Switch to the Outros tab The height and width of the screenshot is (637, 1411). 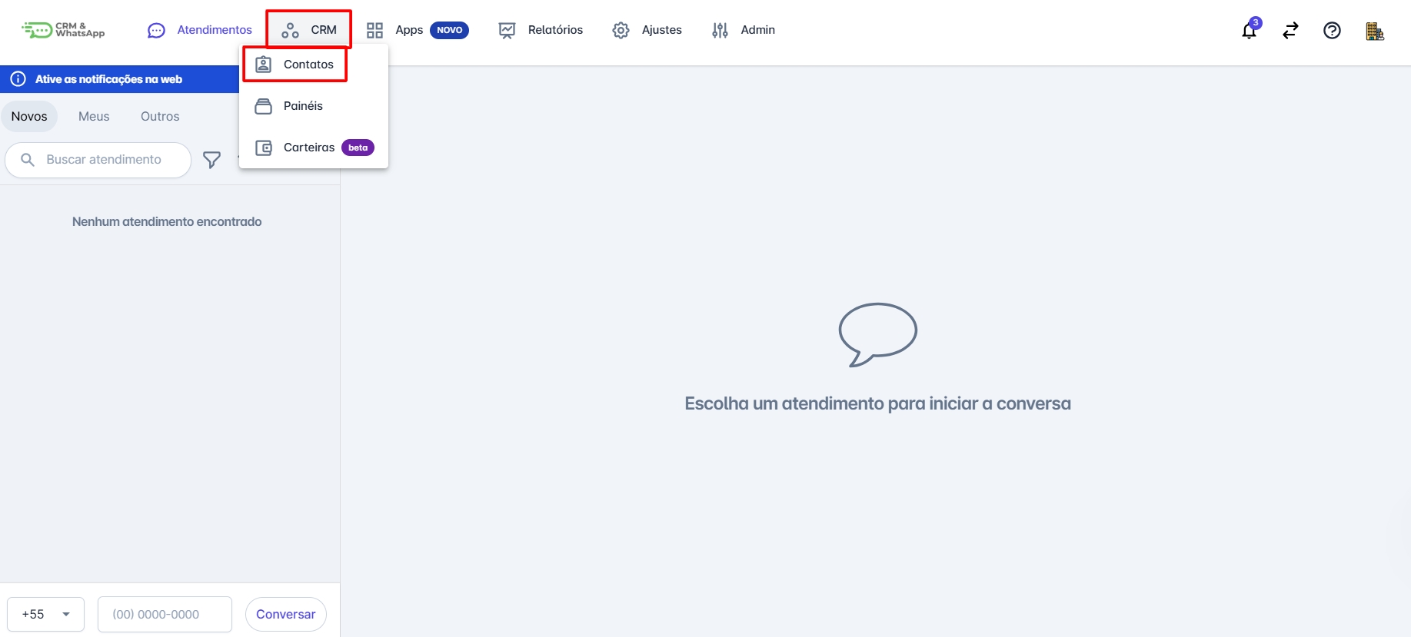[160, 117]
